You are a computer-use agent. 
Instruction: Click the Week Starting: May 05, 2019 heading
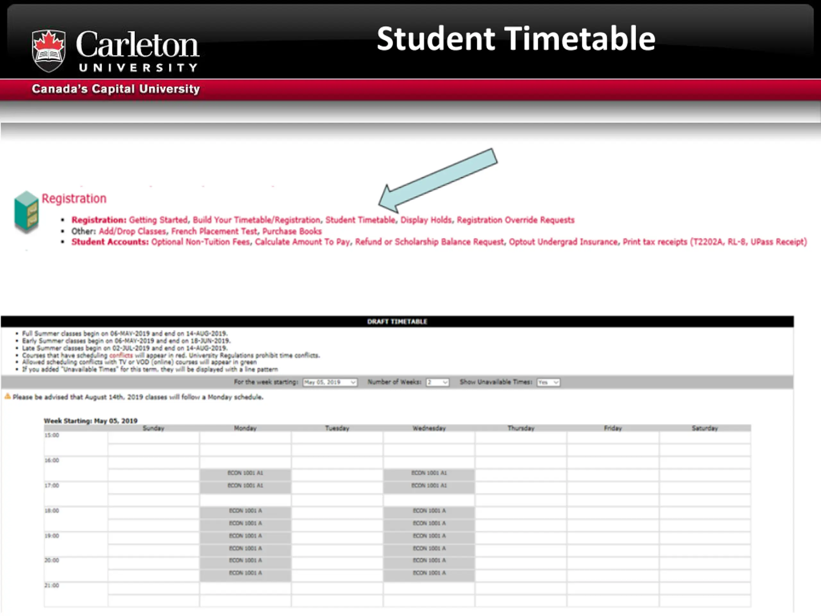(x=90, y=421)
